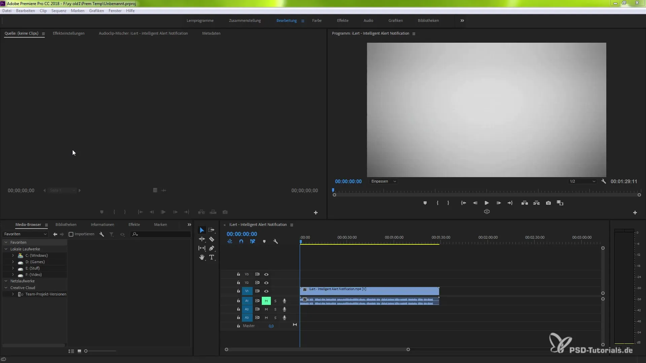Toggle nest sequence insert mode icon
This screenshot has width=646, height=363.
click(x=230, y=242)
